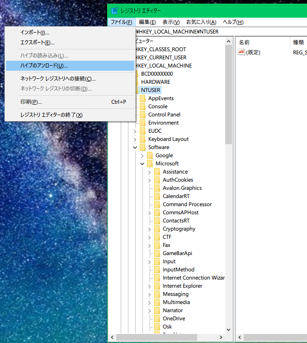Expand the CommsAPHost key
This screenshot has height=343, width=307.
(x=149, y=213)
